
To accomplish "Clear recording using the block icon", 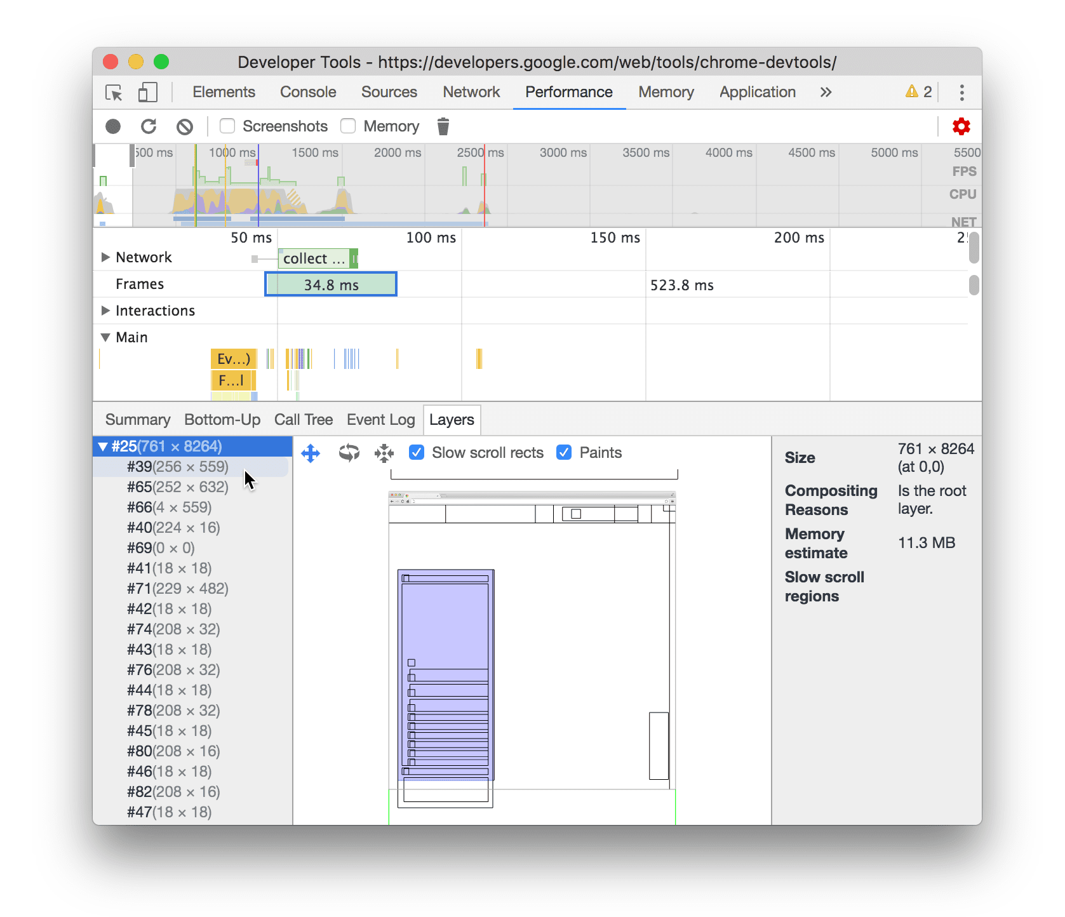I will pos(185,126).
